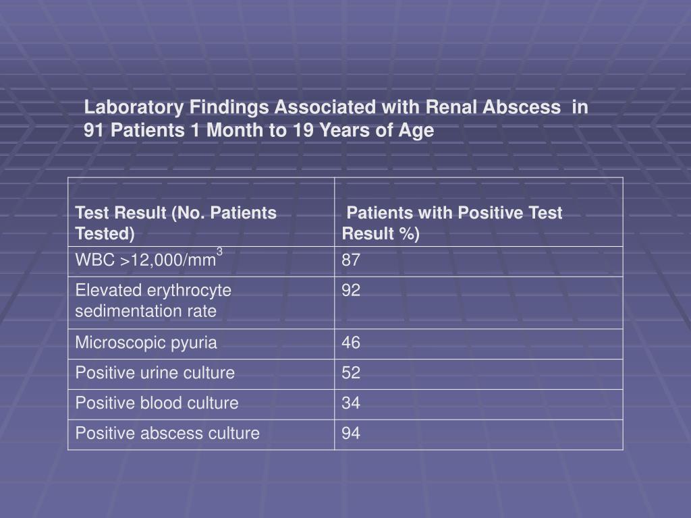
Task: Select the Elevated erythrocyte sedimentation rate cell
Action: [x=201, y=303]
